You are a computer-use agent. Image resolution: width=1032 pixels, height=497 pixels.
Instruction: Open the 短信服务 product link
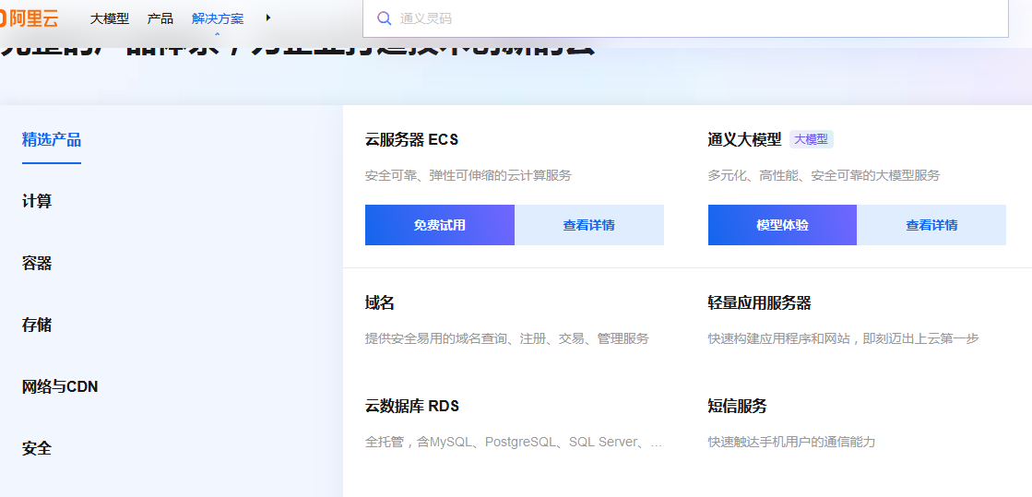[737, 406]
